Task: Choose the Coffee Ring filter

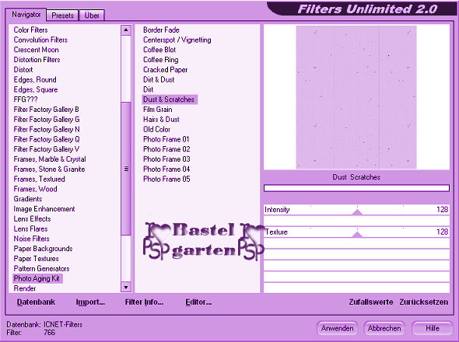Action: point(161,60)
